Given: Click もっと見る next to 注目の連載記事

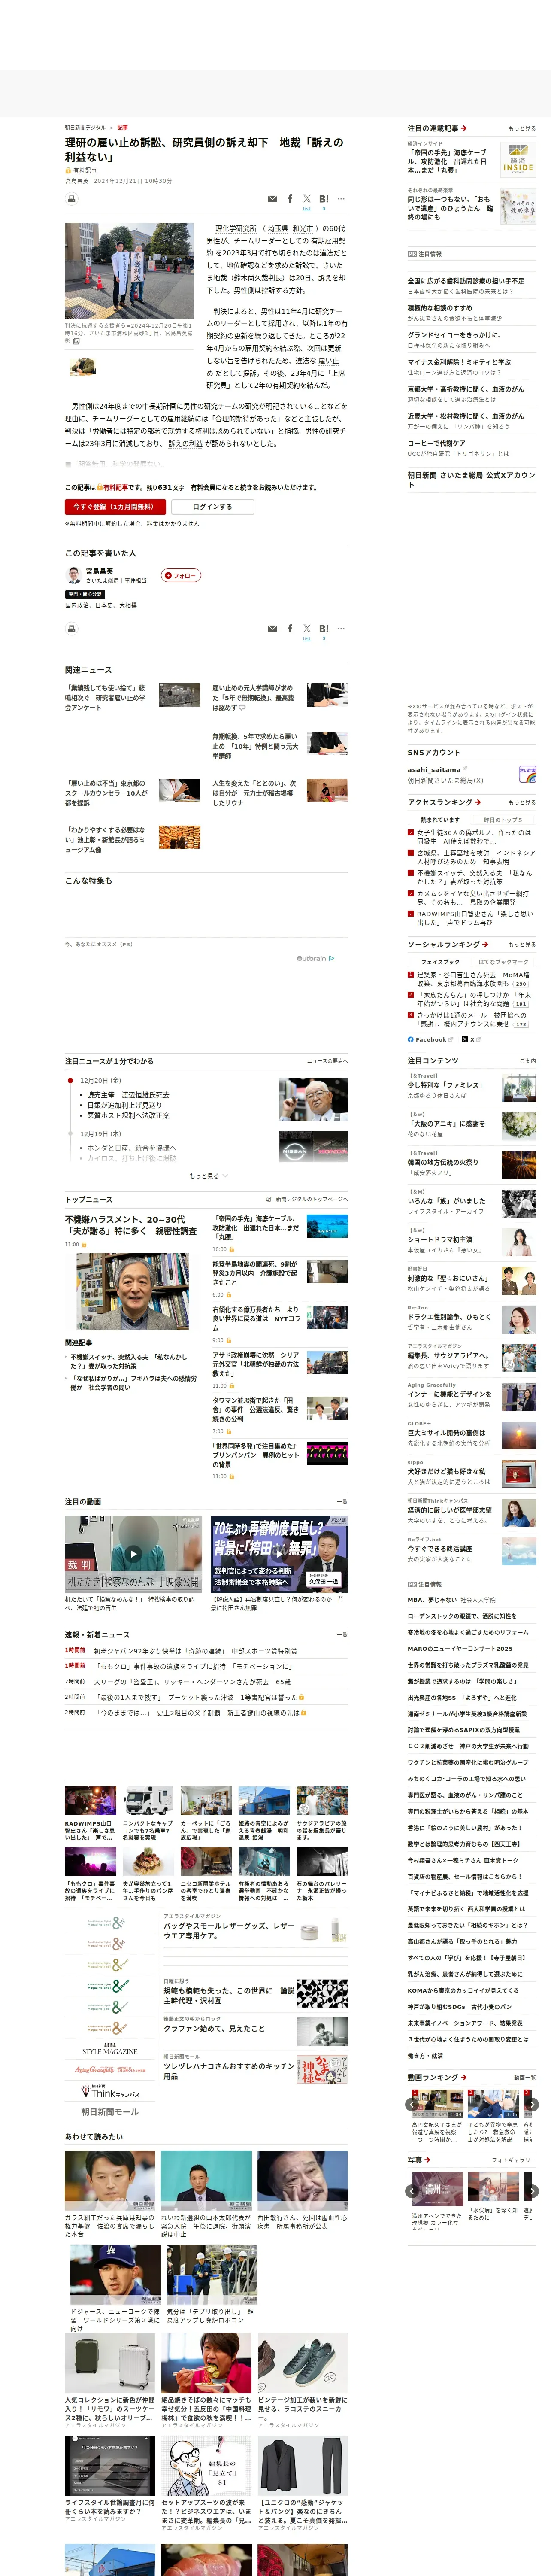Looking at the screenshot, I should 522,129.
